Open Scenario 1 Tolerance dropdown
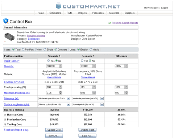Screen dimensions: 174x139 point(69,99)
